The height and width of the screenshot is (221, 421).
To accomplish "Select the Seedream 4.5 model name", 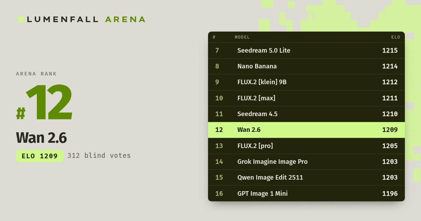I will (258, 114).
